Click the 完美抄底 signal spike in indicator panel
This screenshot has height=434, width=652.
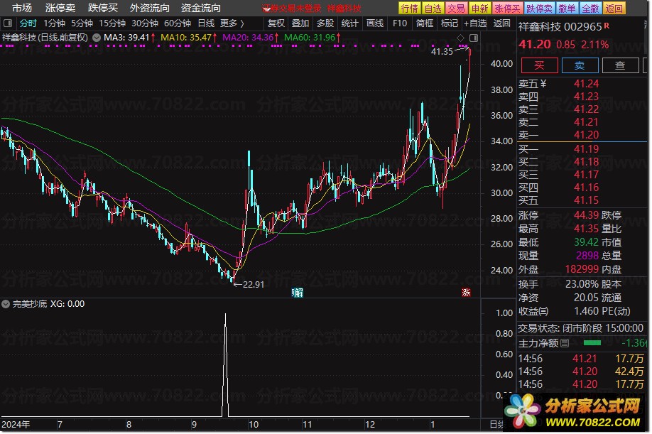point(225,365)
